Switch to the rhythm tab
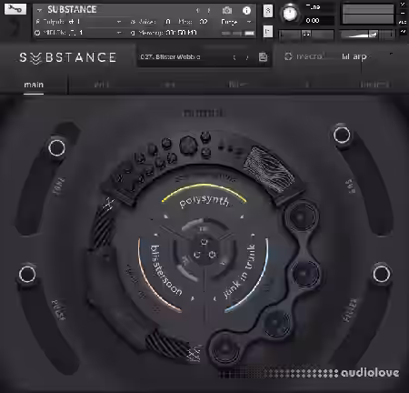Screen dimensions: 409x393 pyautogui.click(x=374, y=85)
